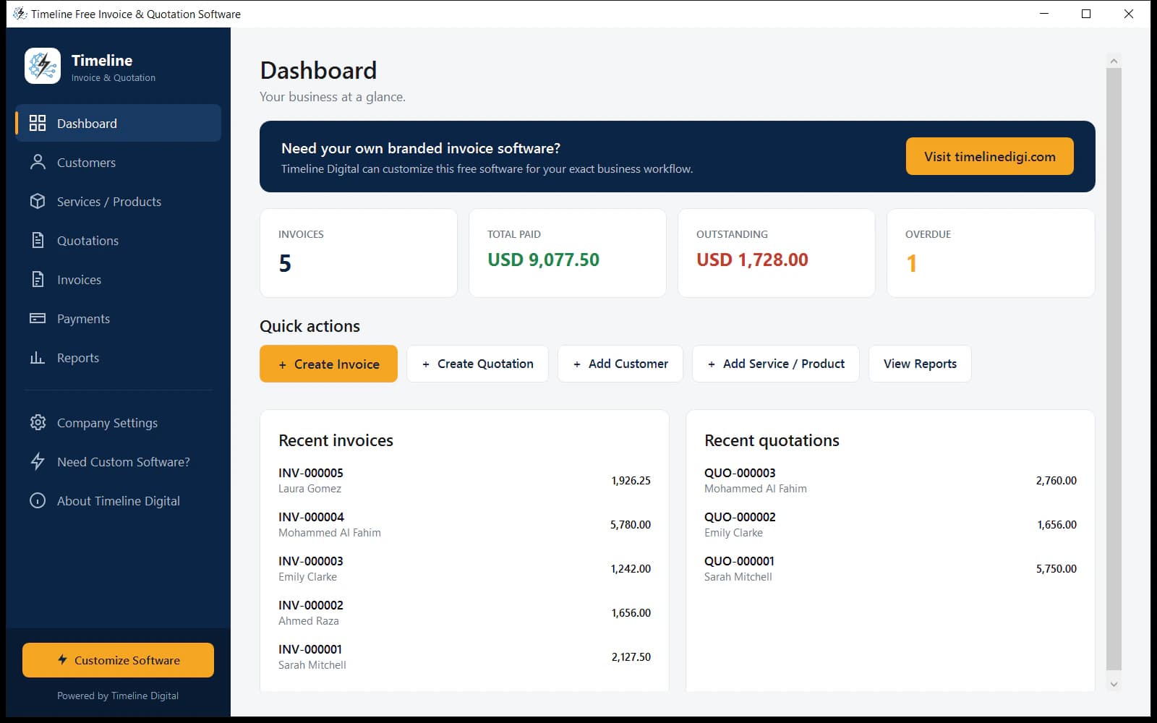The width and height of the screenshot is (1157, 723).
Task: Select quotation QUO-000001
Action: 890,568
